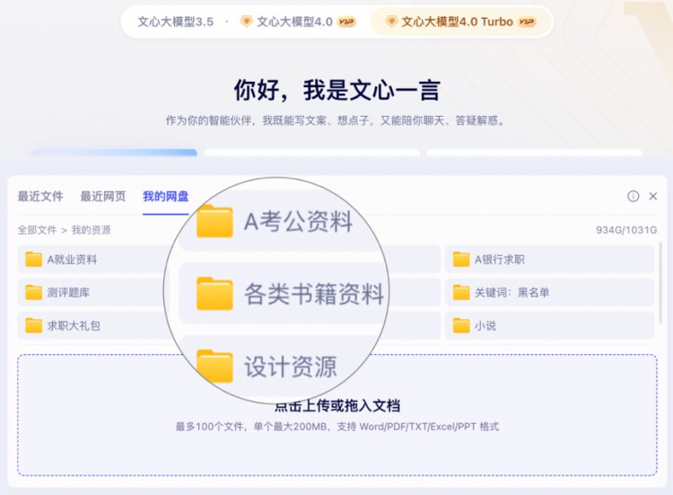The width and height of the screenshot is (673, 495).
Task: Select the 设计资源 folder
Action: coord(275,367)
